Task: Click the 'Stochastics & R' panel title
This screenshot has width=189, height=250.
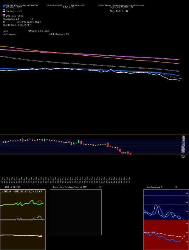Action: point(154,187)
